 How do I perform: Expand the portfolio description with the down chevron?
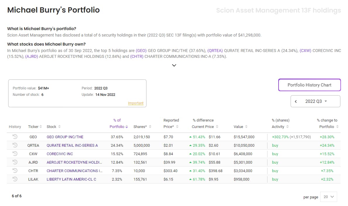[174, 65]
